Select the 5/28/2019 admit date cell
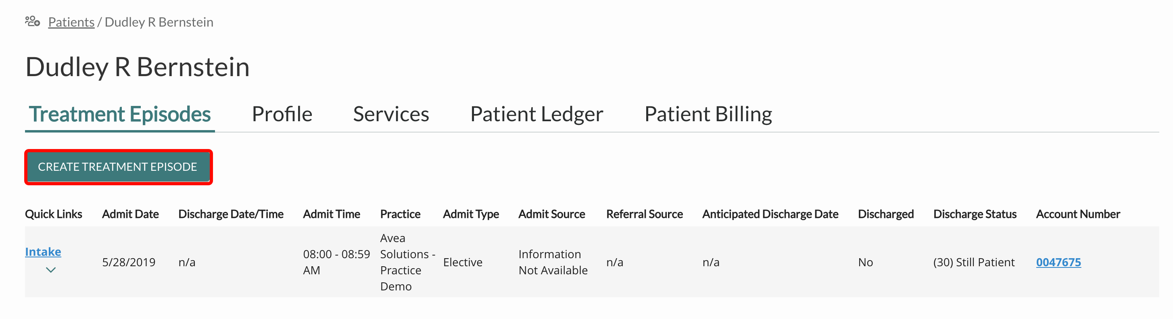Image resolution: width=1173 pixels, height=319 pixels. [129, 262]
